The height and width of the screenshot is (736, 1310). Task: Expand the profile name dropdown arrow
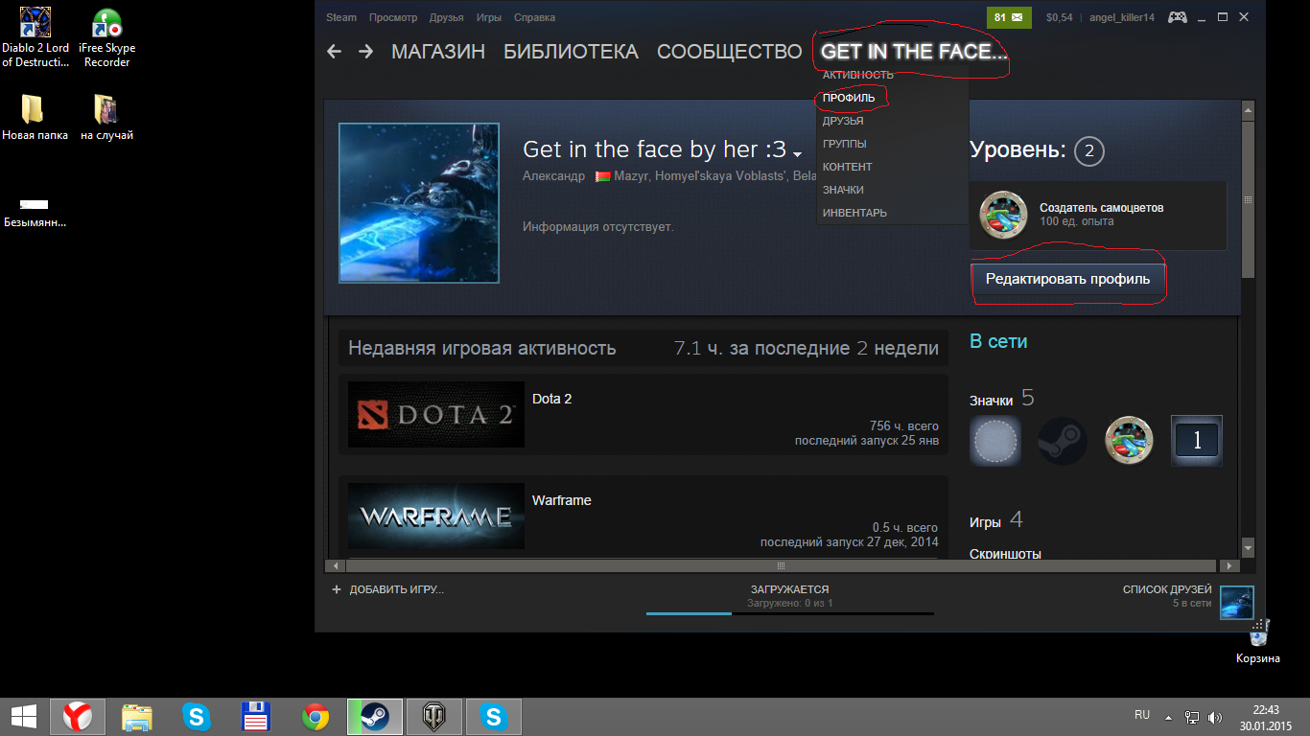pos(797,154)
